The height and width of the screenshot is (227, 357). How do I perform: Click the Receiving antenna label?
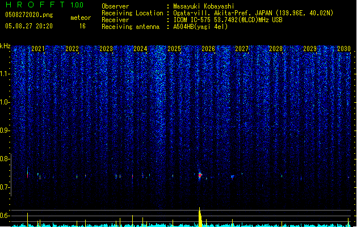(x=131, y=27)
